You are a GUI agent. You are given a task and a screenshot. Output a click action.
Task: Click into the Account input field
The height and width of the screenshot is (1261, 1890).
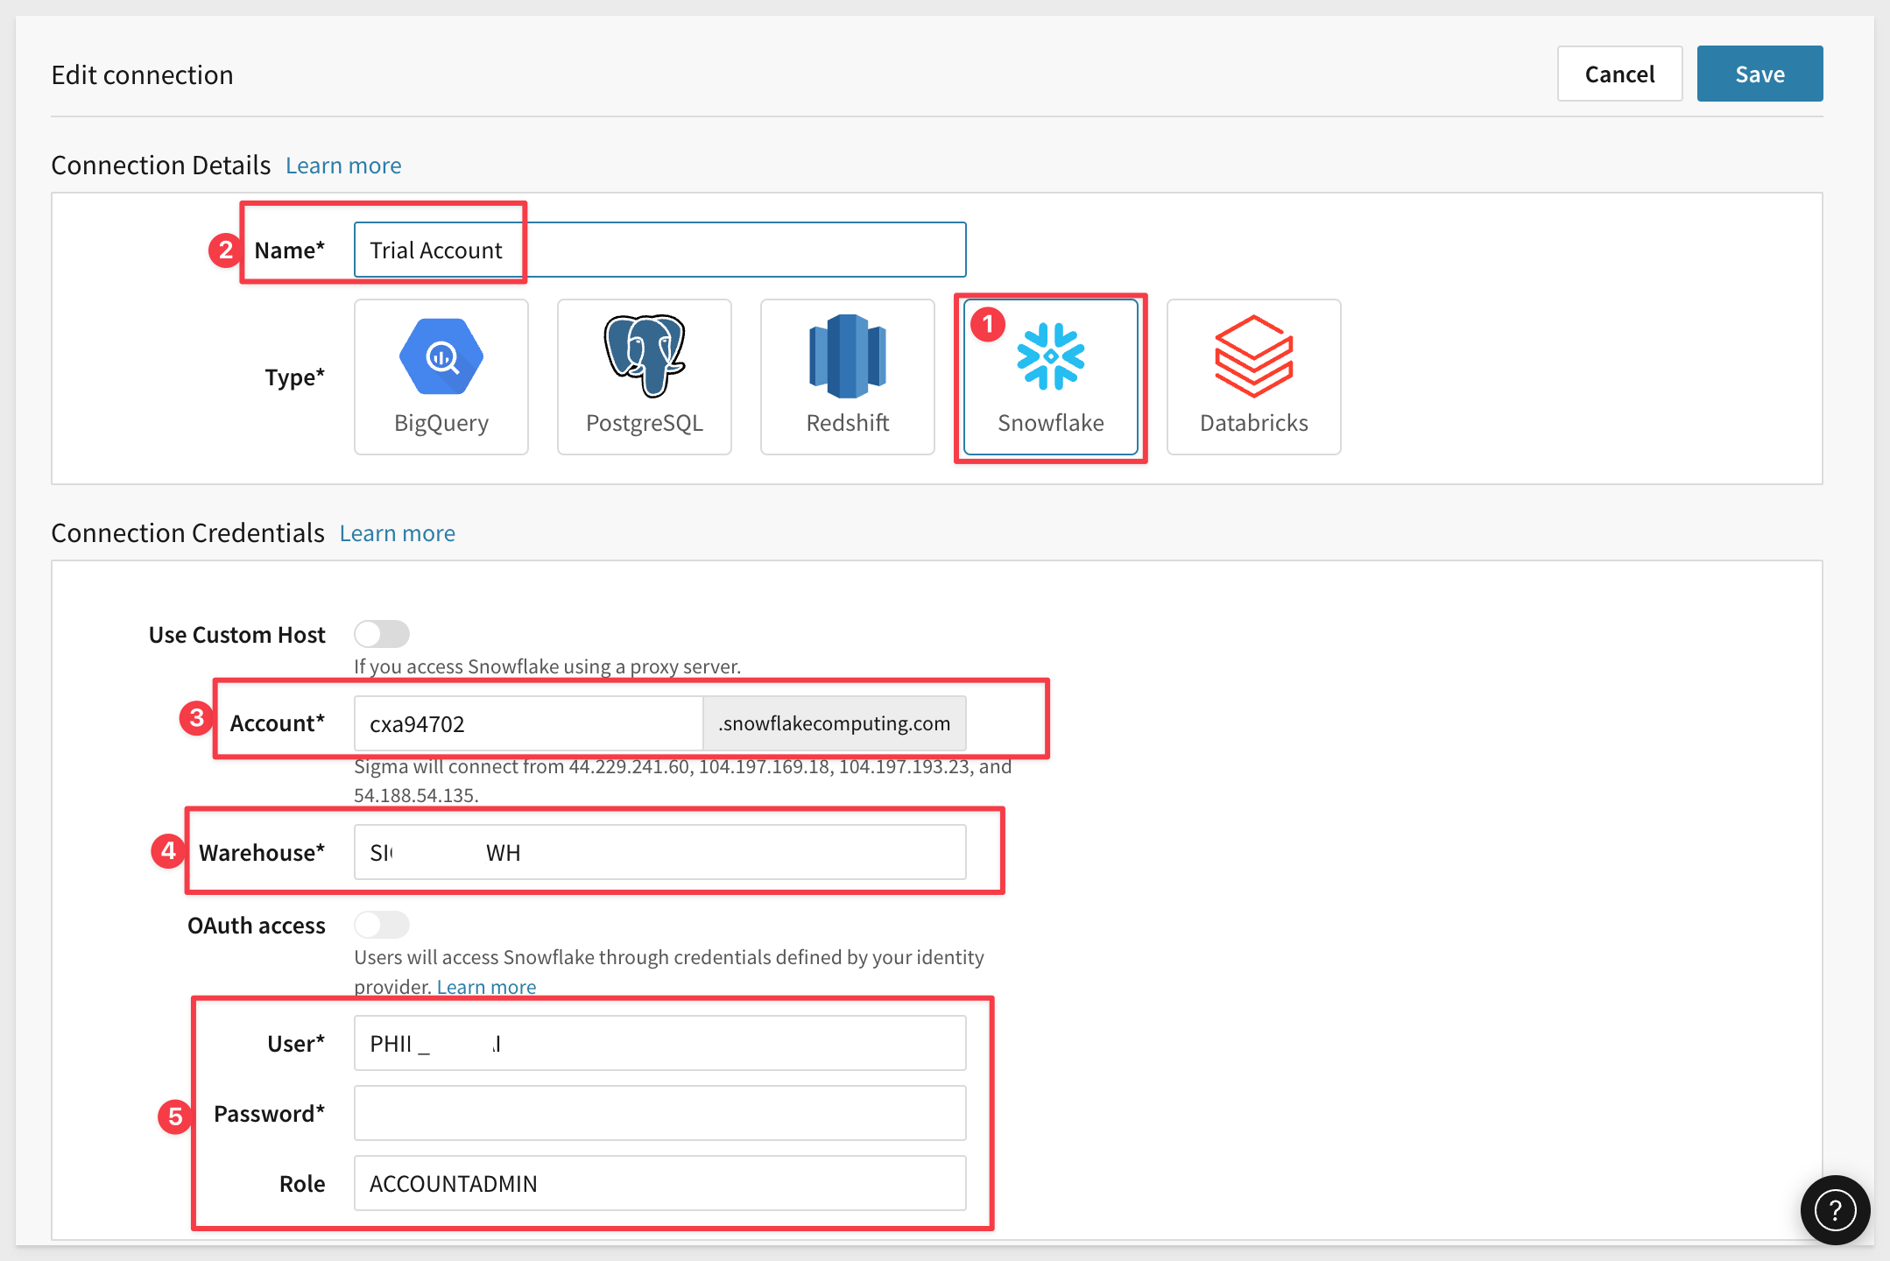(x=528, y=723)
